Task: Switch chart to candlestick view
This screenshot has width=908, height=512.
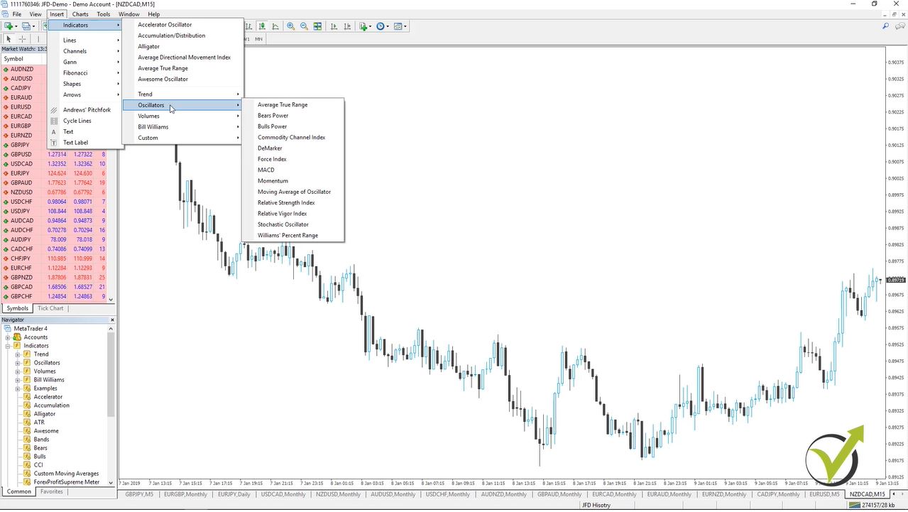Action: point(261,26)
